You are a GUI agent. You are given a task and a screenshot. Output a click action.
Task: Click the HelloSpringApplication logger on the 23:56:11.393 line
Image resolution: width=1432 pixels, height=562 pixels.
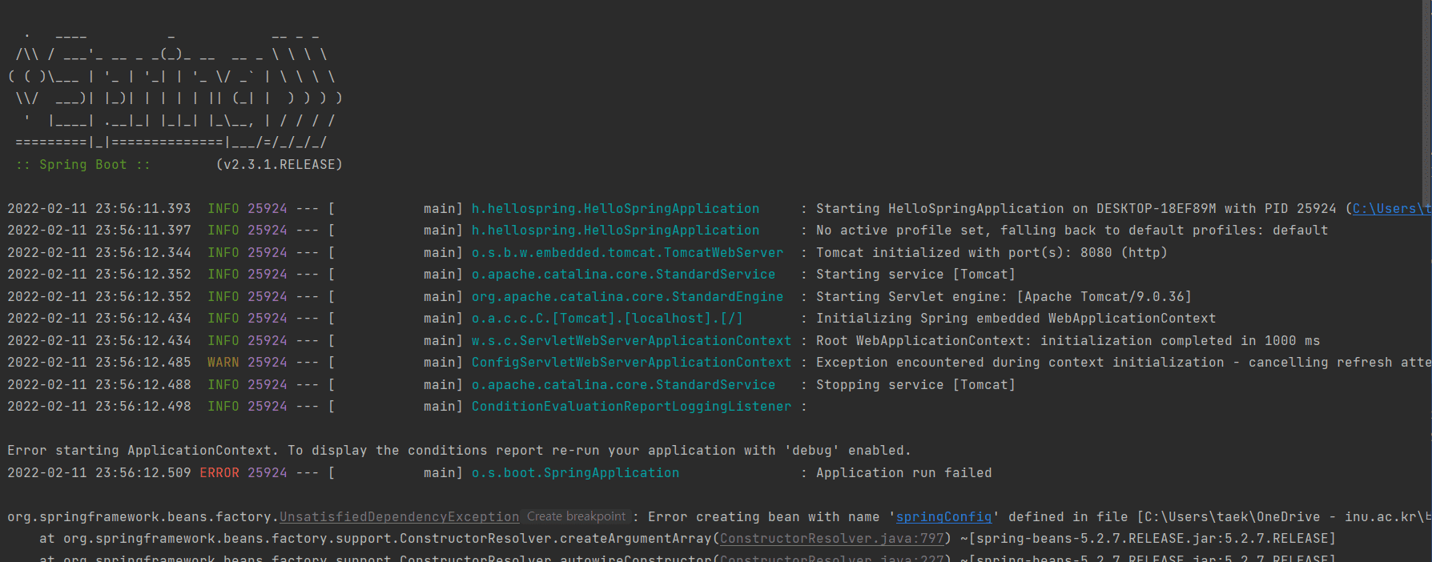click(x=615, y=209)
